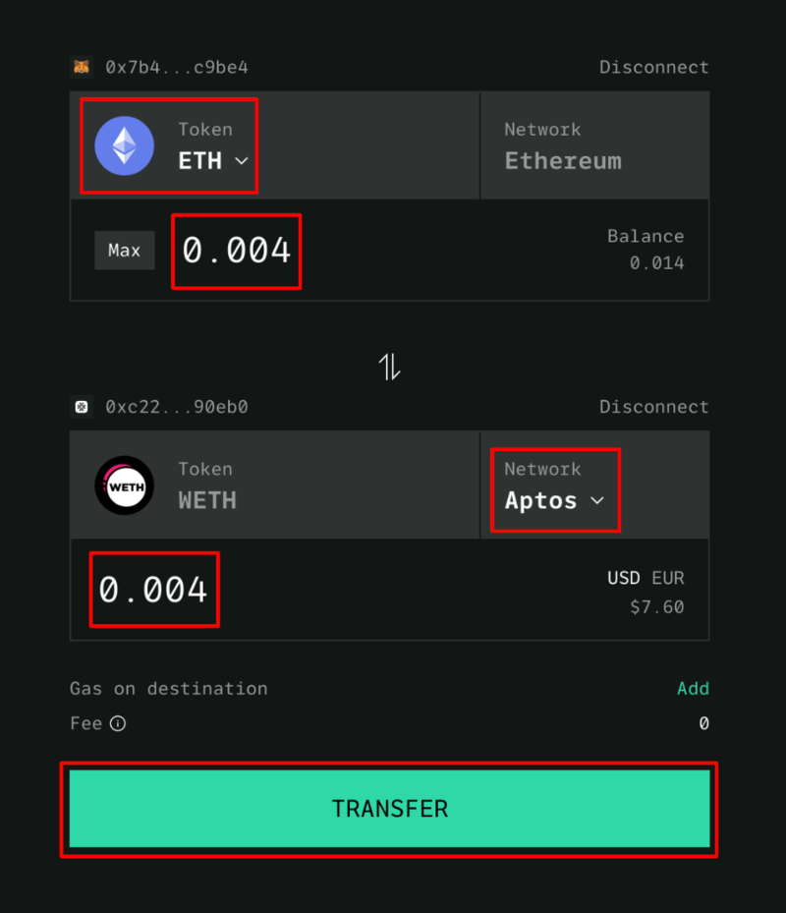Click the green TRANSFER button
Image resolution: width=786 pixels, height=913 pixels.
click(389, 809)
